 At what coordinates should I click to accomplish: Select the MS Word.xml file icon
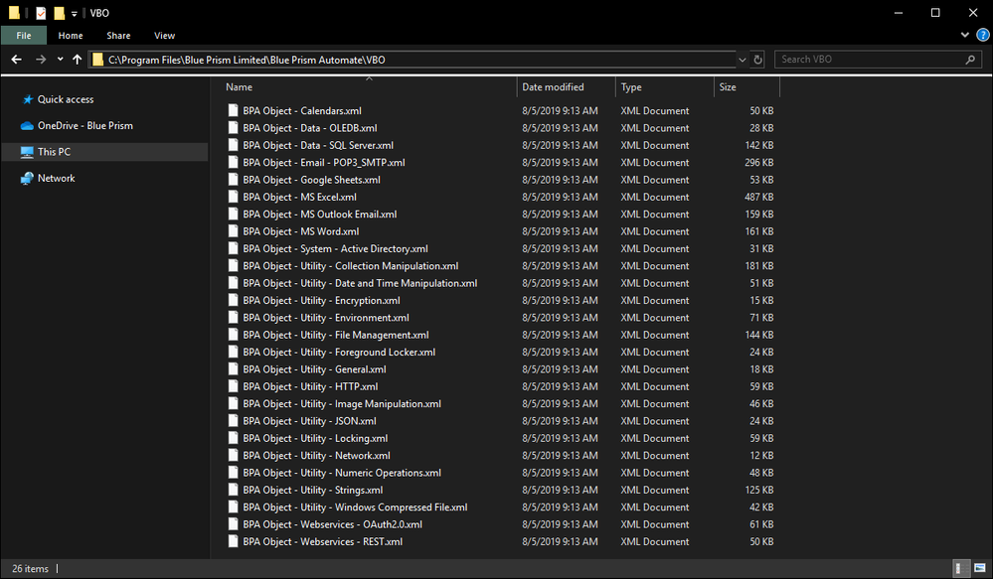click(233, 231)
